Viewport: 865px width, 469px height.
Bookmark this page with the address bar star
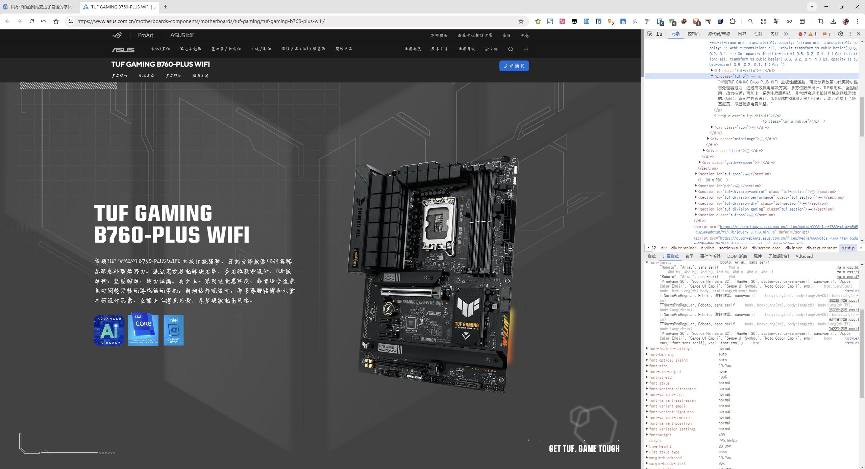pyautogui.click(x=521, y=21)
